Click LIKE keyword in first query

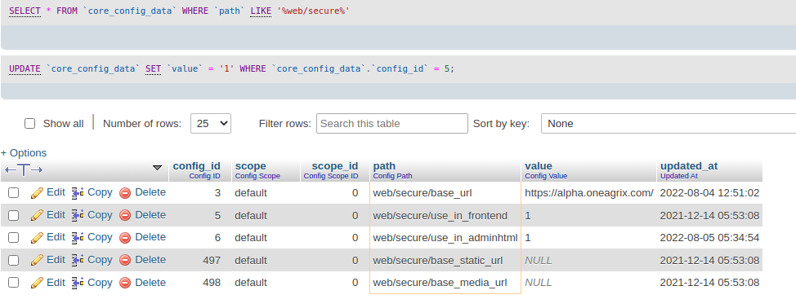(x=261, y=11)
